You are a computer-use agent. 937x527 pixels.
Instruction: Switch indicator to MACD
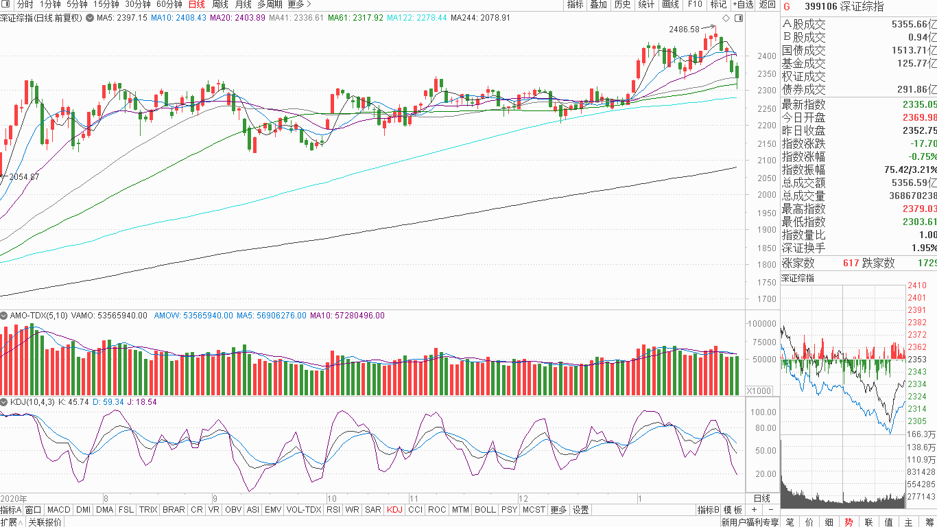59,510
